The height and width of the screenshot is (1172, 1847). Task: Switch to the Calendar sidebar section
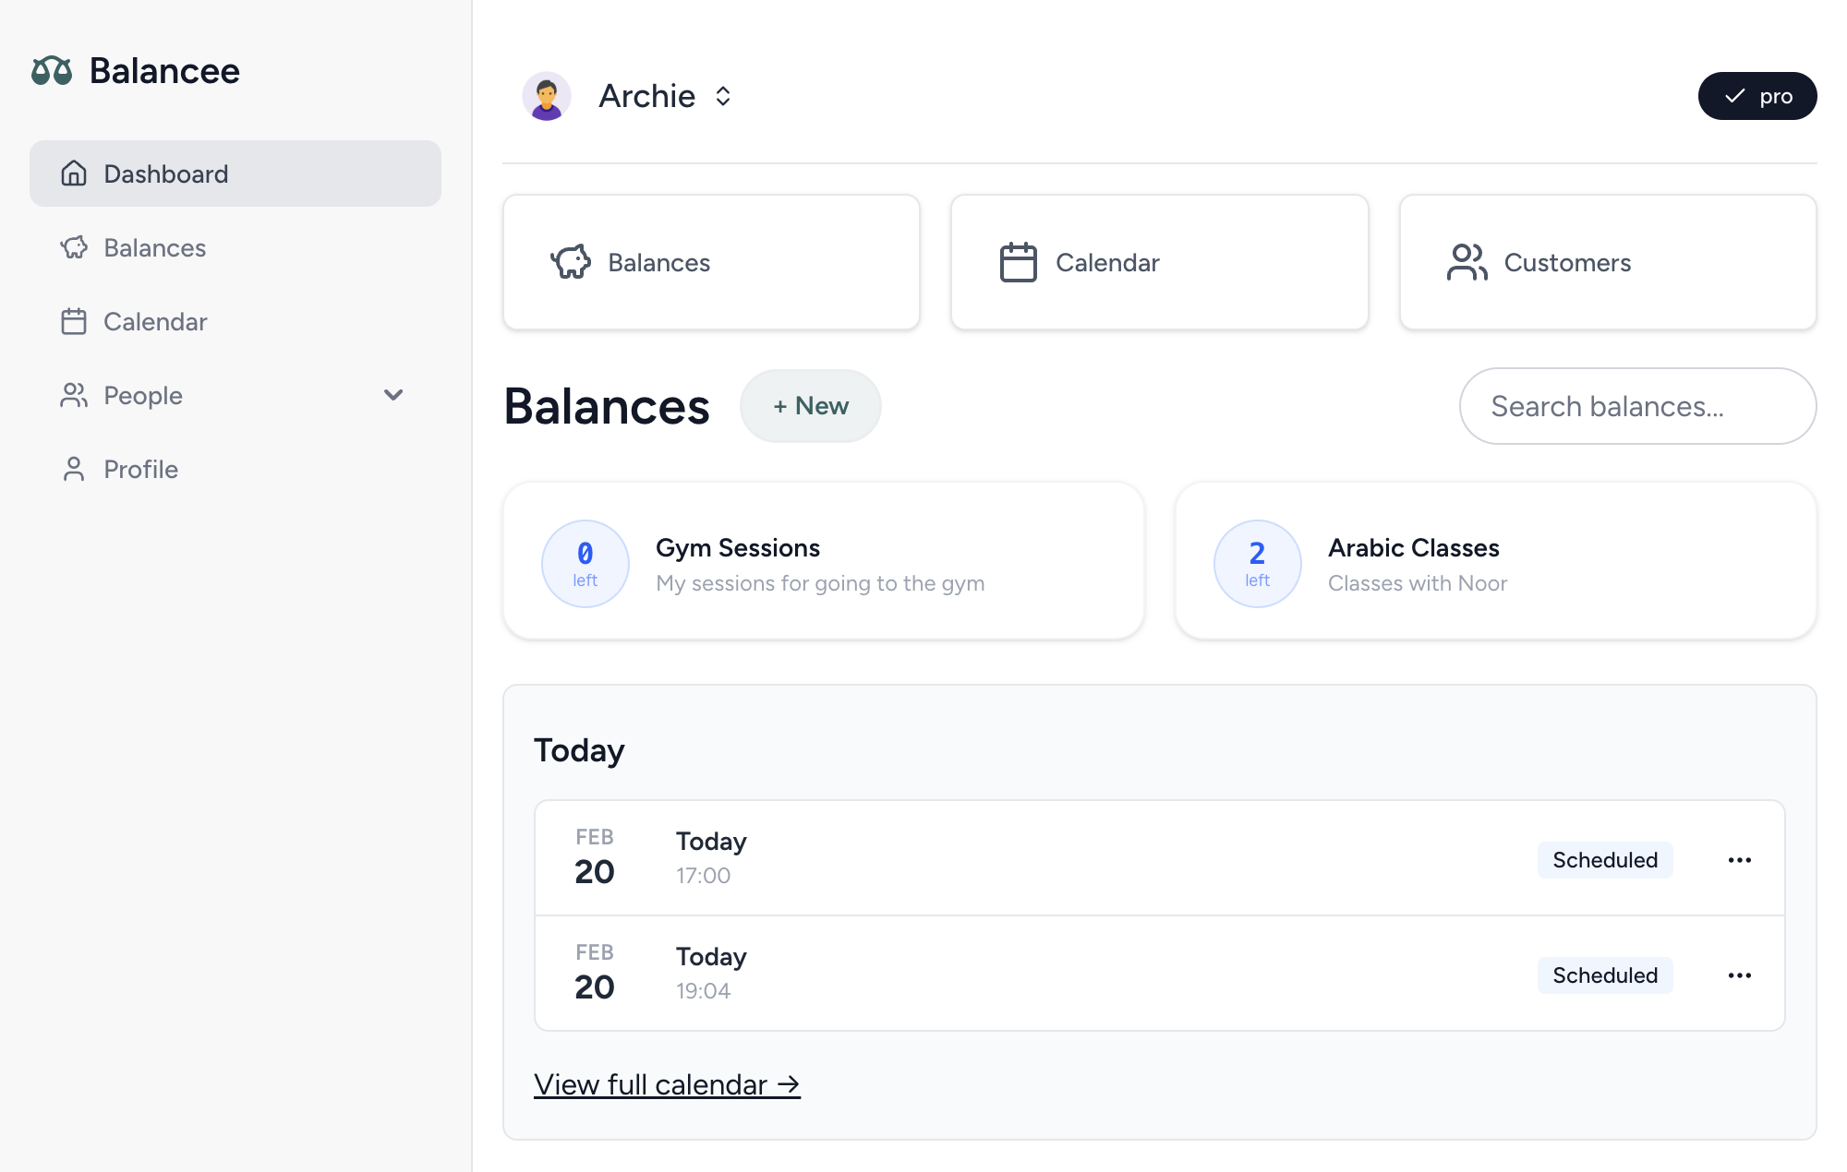[75, 321]
